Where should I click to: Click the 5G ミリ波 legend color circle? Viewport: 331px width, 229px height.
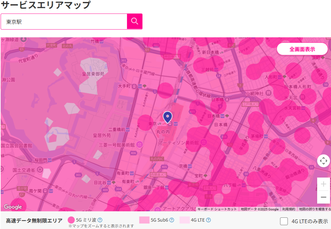coord(71,220)
